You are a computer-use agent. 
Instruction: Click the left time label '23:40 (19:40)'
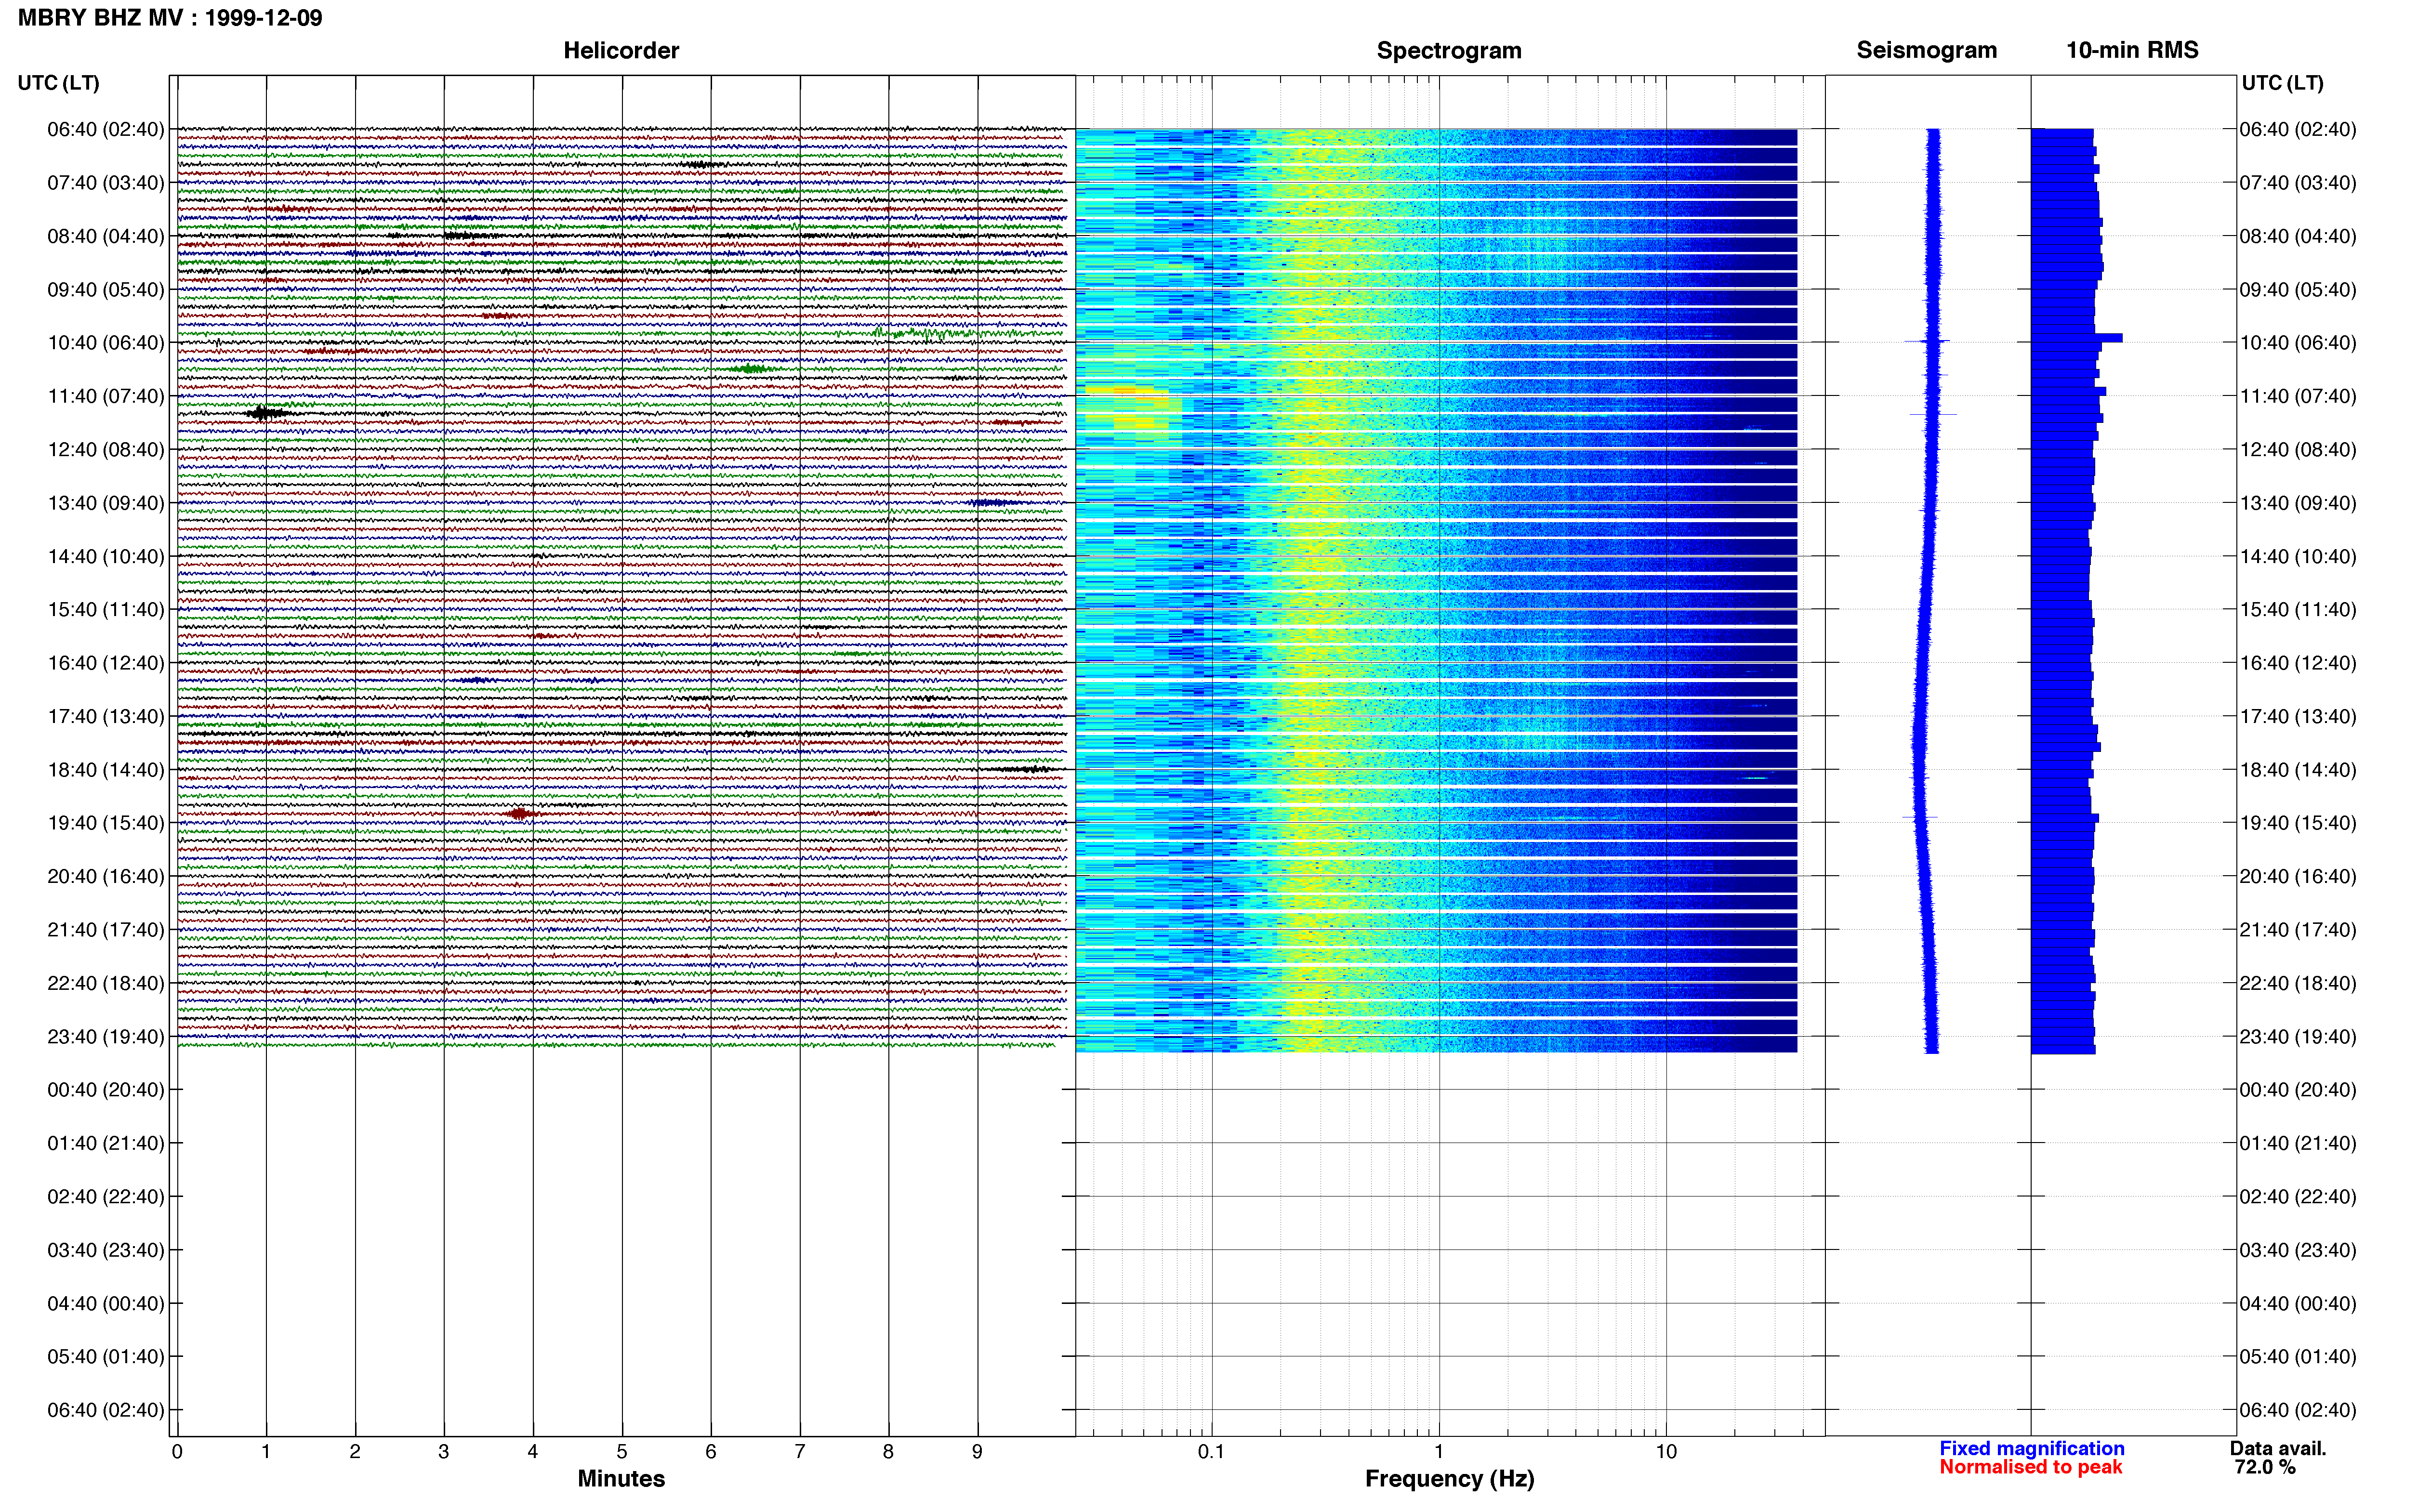[106, 1036]
